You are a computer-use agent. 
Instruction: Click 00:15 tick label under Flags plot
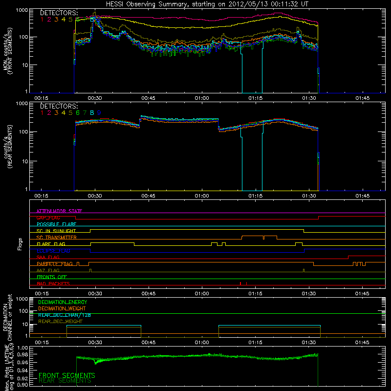tap(42, 294)
